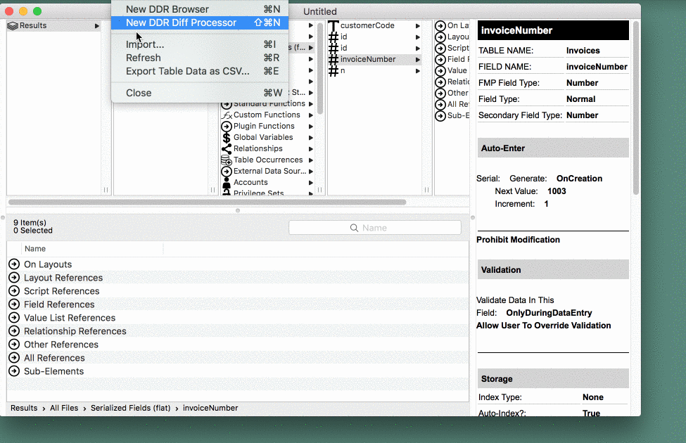This screenshot has width=686, height=443.
Task: Click the Name search field
Action: (375, 228)
